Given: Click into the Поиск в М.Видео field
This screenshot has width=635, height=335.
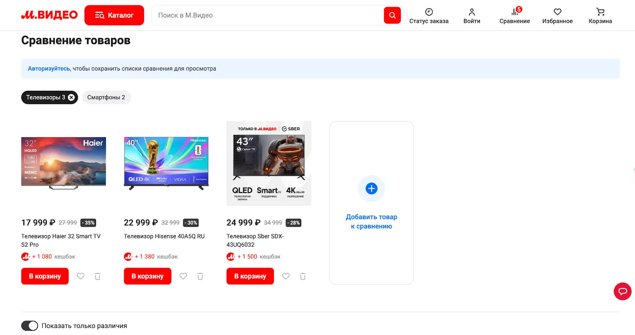Looking at the screenshot, I should point(266,15).
